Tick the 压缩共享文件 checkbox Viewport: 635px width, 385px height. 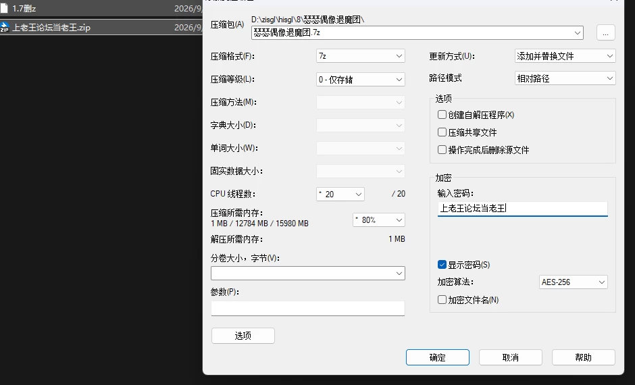(442, 132)
